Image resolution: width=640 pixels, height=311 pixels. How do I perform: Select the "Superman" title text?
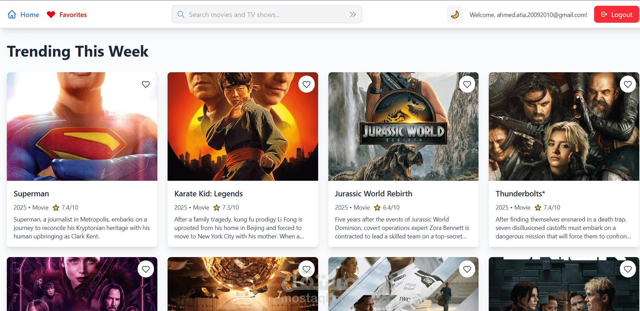click(31, 194)
